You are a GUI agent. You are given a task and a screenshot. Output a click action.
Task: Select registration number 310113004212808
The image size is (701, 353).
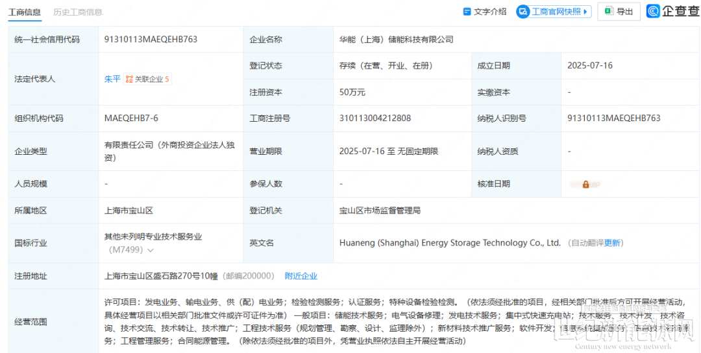[x=375, y=119]
